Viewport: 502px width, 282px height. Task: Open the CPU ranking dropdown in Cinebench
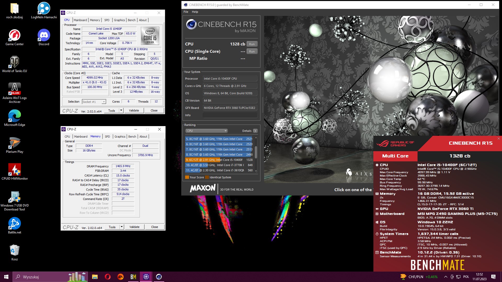click(x=207, y=131)
